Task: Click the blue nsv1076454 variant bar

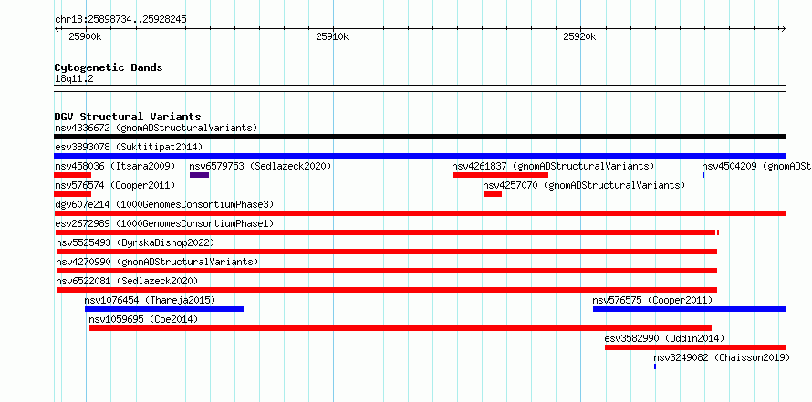Action: 164,309
